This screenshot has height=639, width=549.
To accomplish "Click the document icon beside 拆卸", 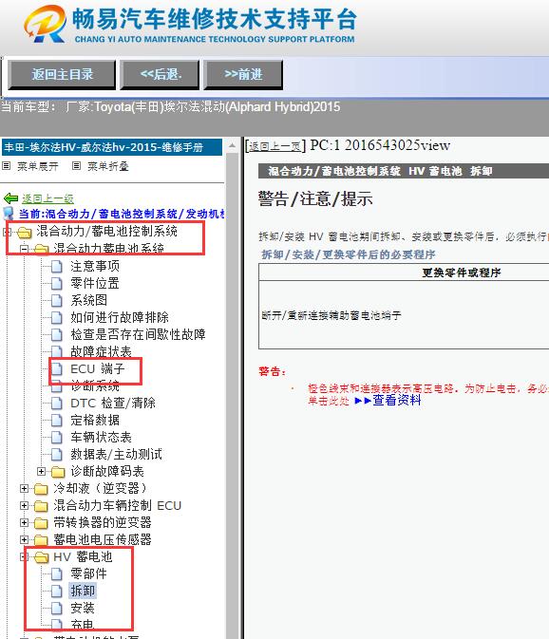I will coord(57,592).
